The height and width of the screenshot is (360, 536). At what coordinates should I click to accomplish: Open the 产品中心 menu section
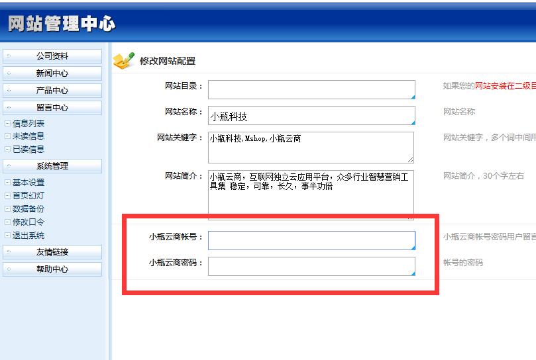[x=52, y=91]
